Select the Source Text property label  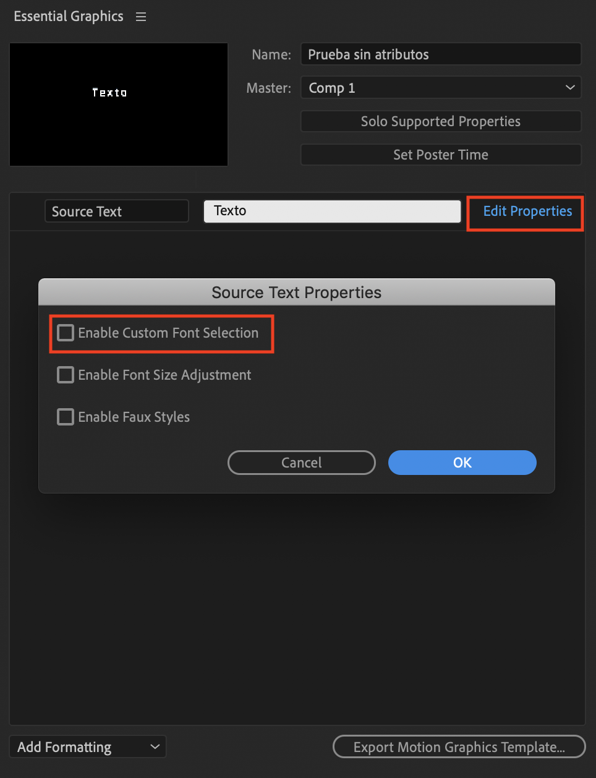click(116, 211)
